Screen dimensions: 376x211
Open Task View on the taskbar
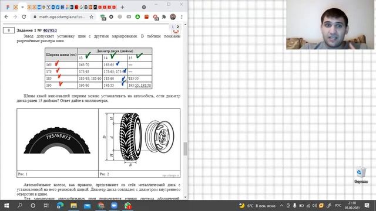46,206
